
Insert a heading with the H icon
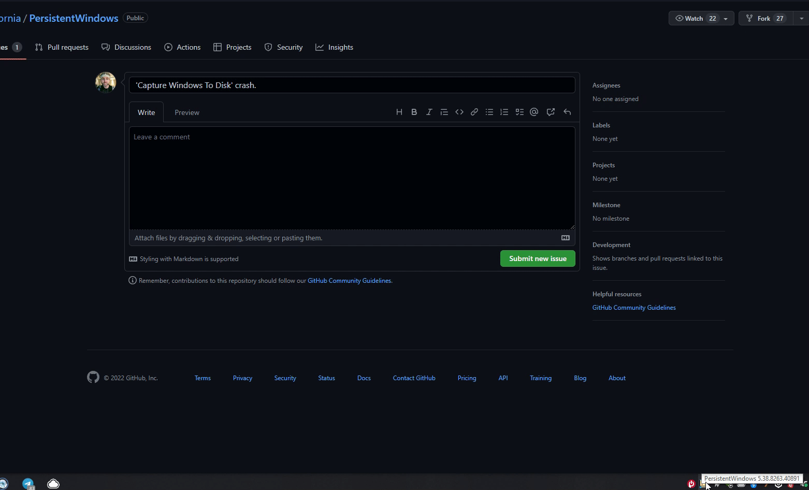coord(399,112)
